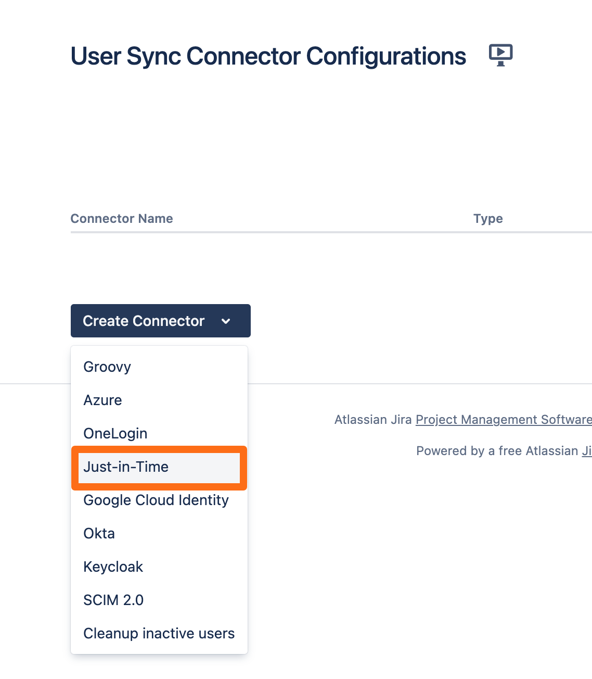Pick the Keycloak connector type
The height and width of the screenshot is (679, 592).
click(x=113, y=567)
